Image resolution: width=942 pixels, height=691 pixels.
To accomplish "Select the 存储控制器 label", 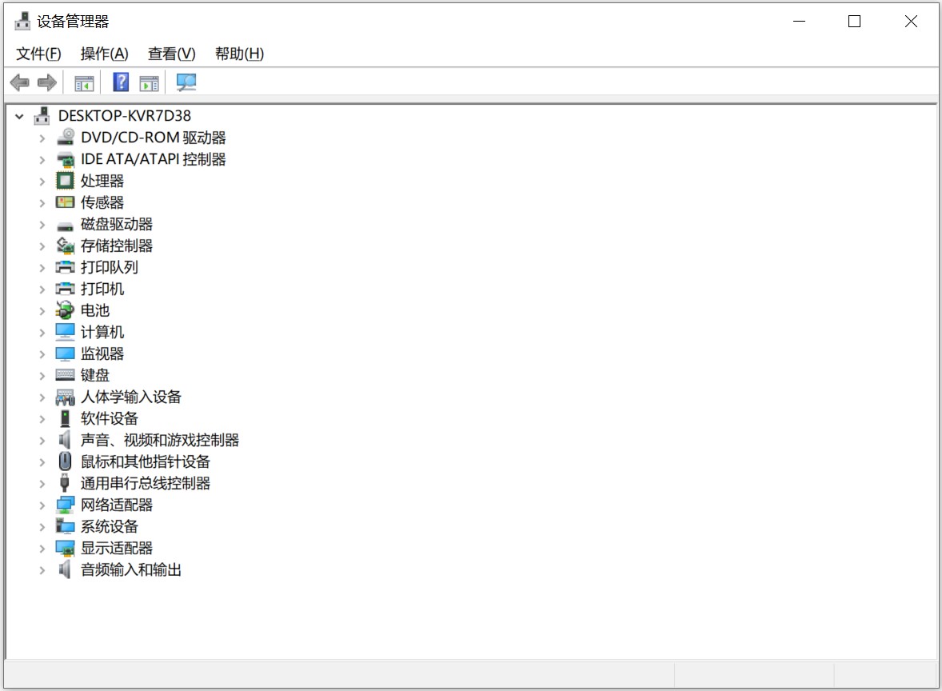I will (117, 246).
